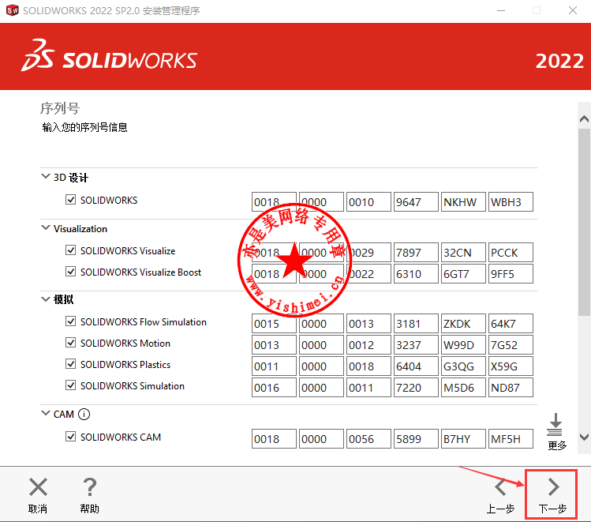Click Flow Simulation field 64K7

(511, 324)
